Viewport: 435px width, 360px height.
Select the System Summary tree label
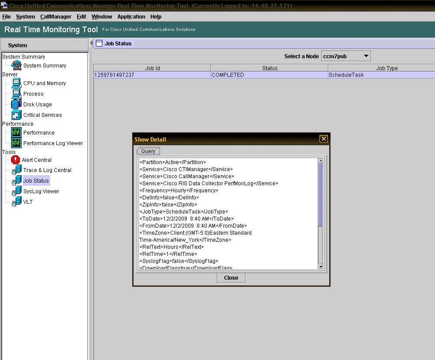point(45,66)
